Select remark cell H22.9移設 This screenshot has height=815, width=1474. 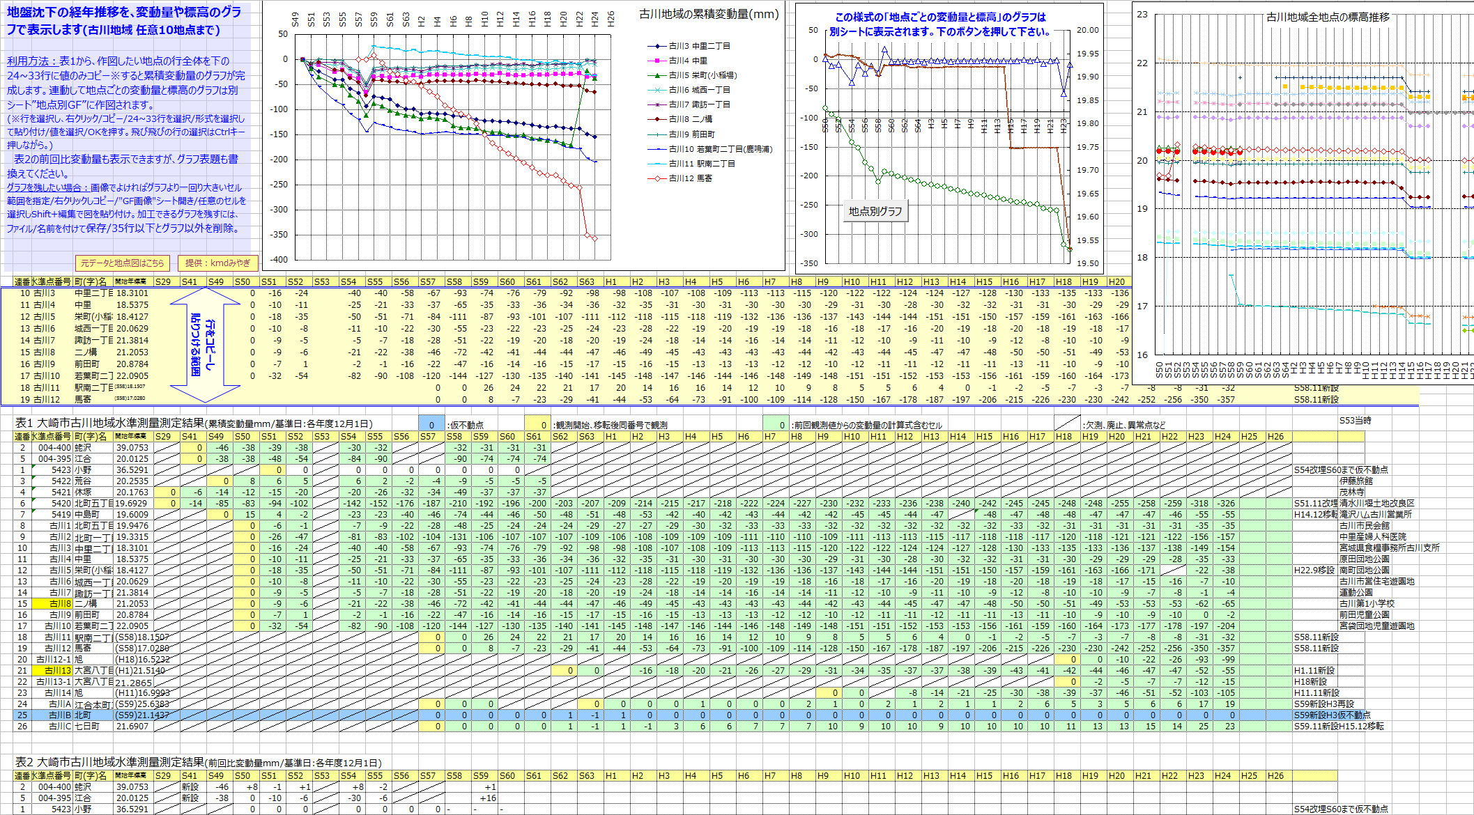[x=1314, y=570]
